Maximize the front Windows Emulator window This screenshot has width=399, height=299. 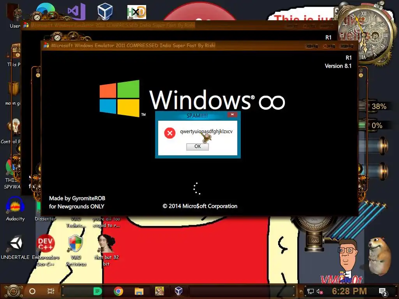click(x=329, y=46)
